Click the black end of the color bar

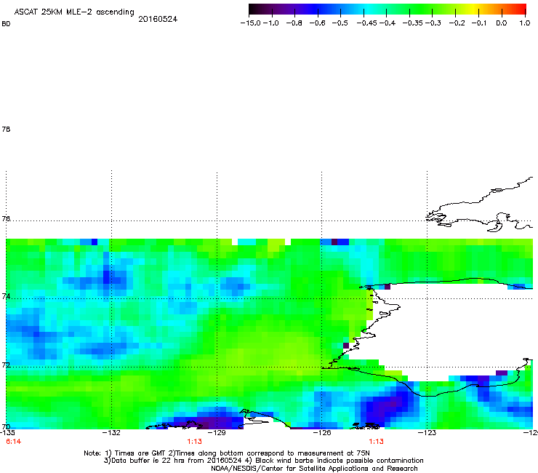253,9
